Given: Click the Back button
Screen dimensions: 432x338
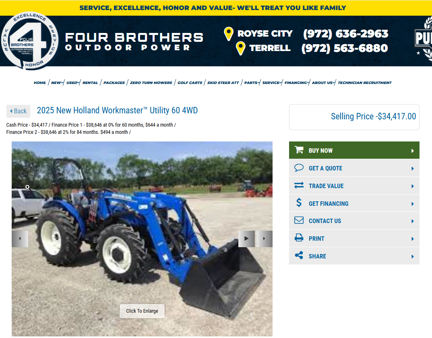Looking at the screenshot, I should pos(18,111).
